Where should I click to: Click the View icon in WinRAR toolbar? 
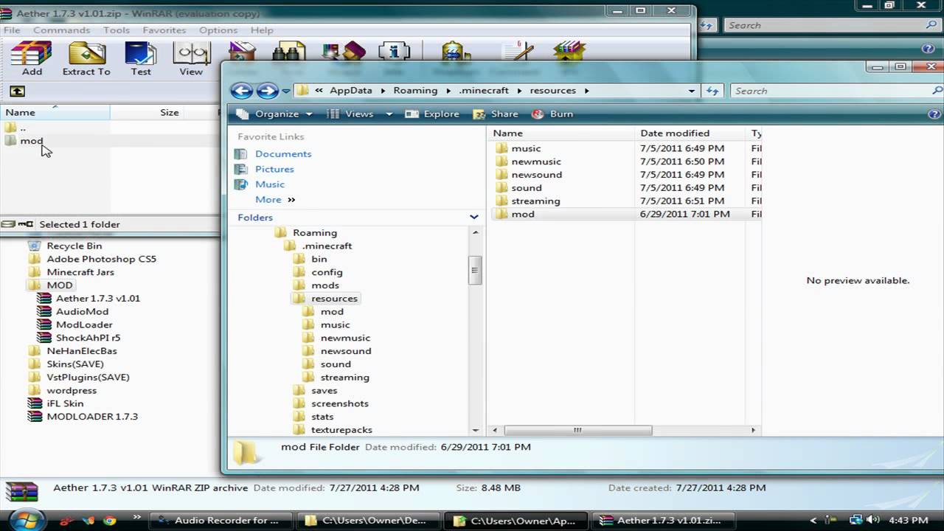click(x=191, y=59)
